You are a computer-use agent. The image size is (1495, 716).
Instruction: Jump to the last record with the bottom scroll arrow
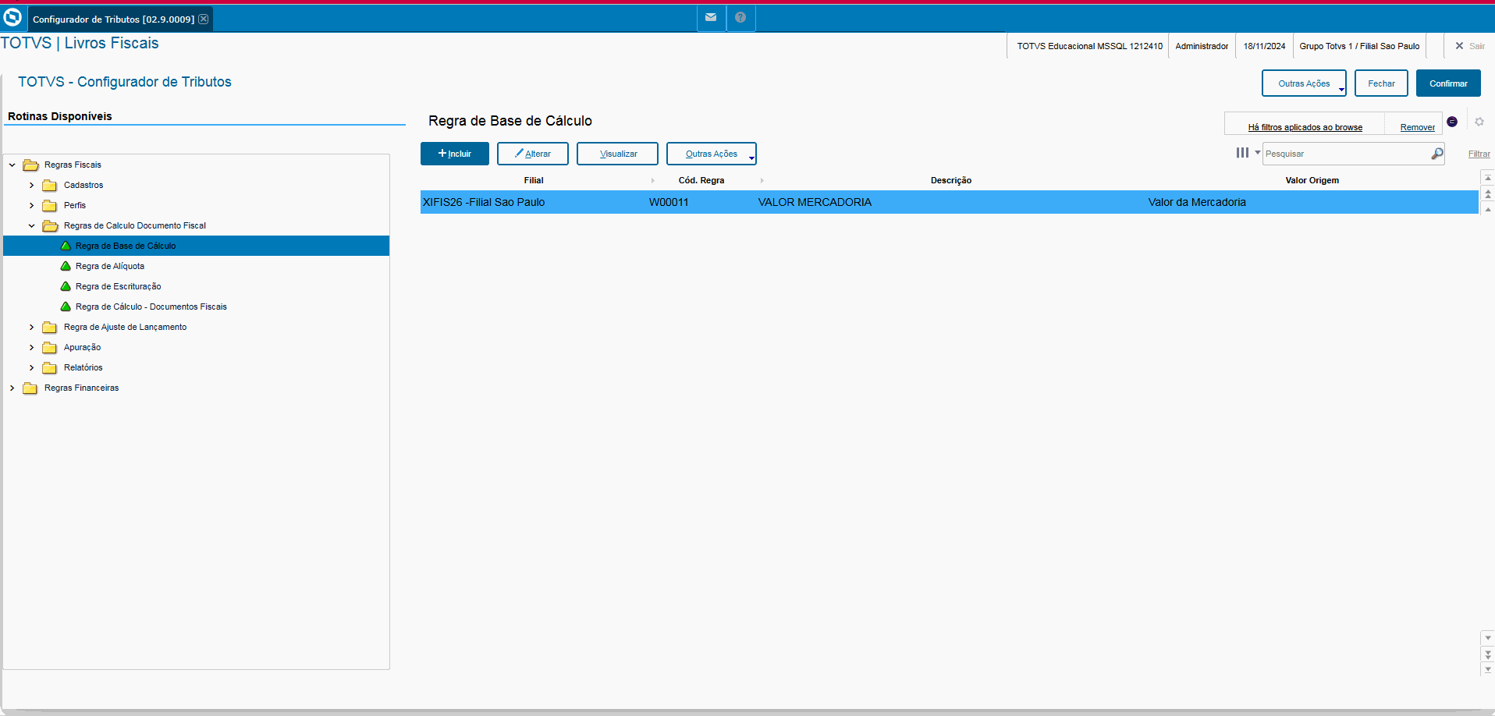(x=1488, y=669)
